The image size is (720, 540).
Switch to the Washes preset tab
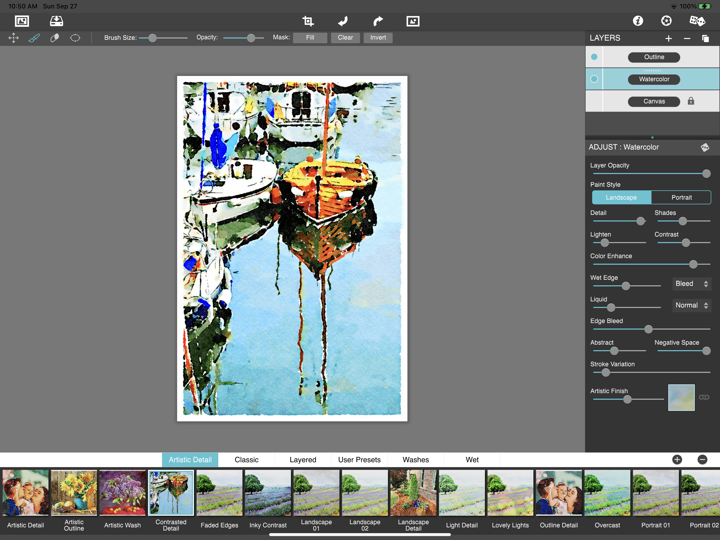click(x=416, y=460)
